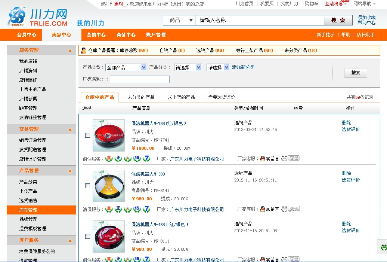The width and height of the screenshot is (387, 262).
Task: Open the 营销中心 menu
Action: [96, 35]
